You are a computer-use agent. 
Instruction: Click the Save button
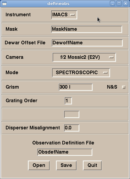pos(66,165)
